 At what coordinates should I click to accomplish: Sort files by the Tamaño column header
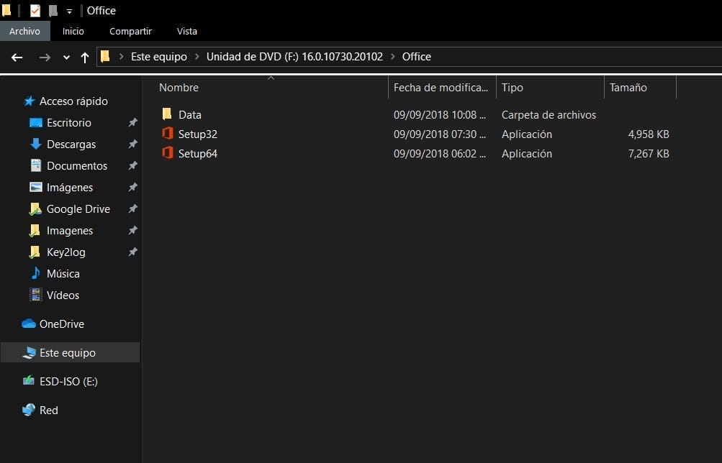point(628,87)
